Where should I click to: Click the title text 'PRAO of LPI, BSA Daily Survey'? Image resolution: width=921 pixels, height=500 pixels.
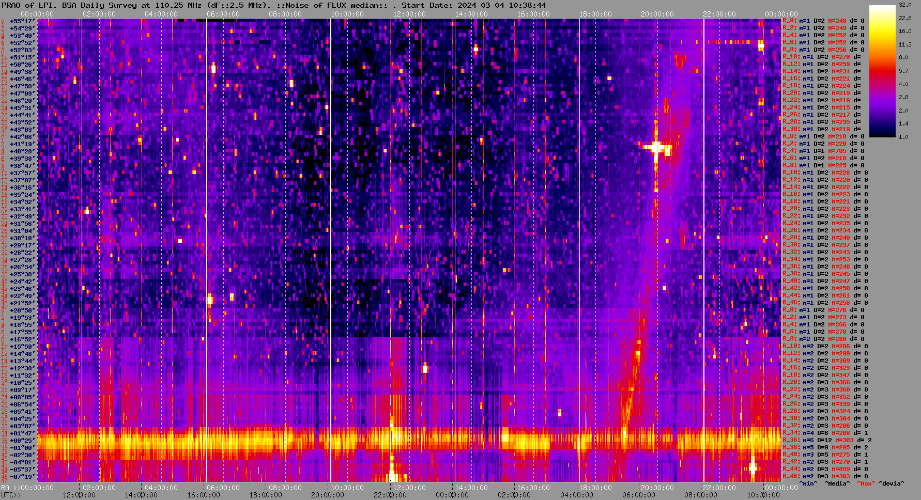(69, 5)
